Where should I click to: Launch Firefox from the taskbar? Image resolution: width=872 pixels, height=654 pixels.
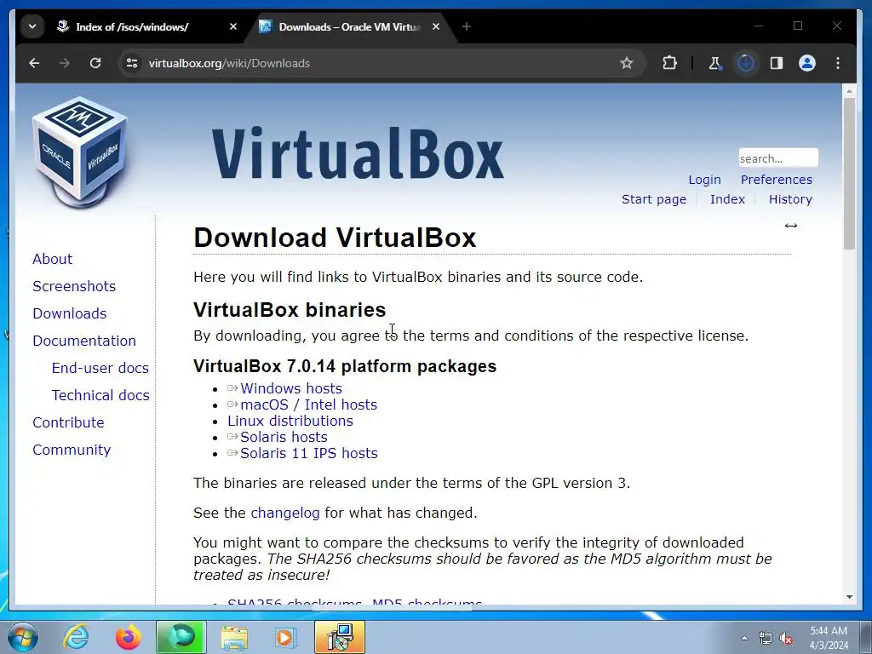tap(129, 637)
